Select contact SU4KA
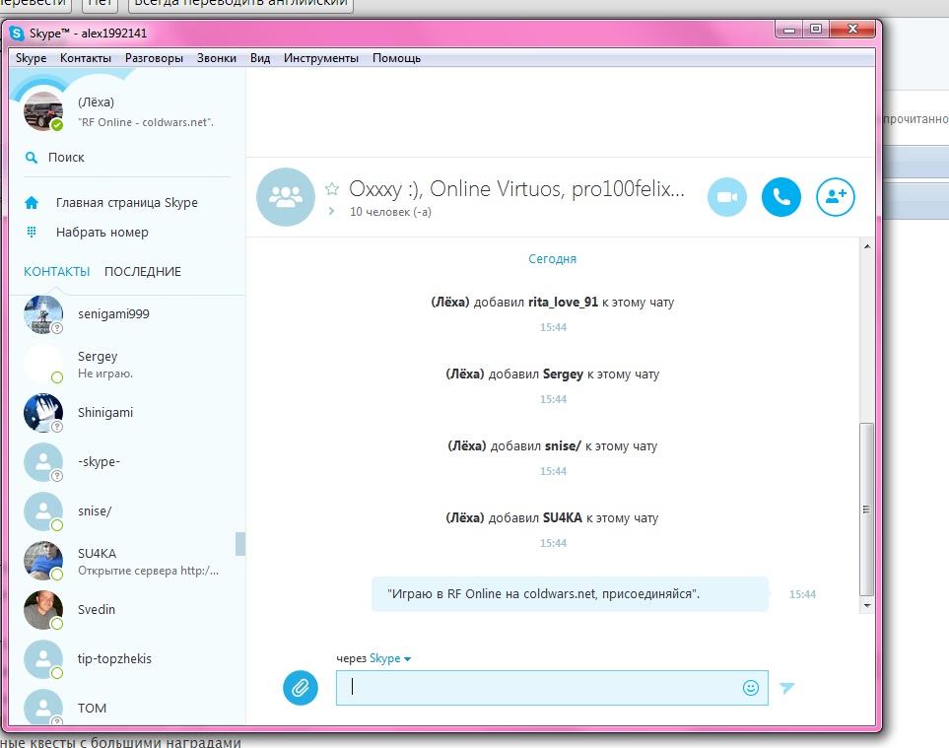The image size is (949, 748). [x=127, y=561]
